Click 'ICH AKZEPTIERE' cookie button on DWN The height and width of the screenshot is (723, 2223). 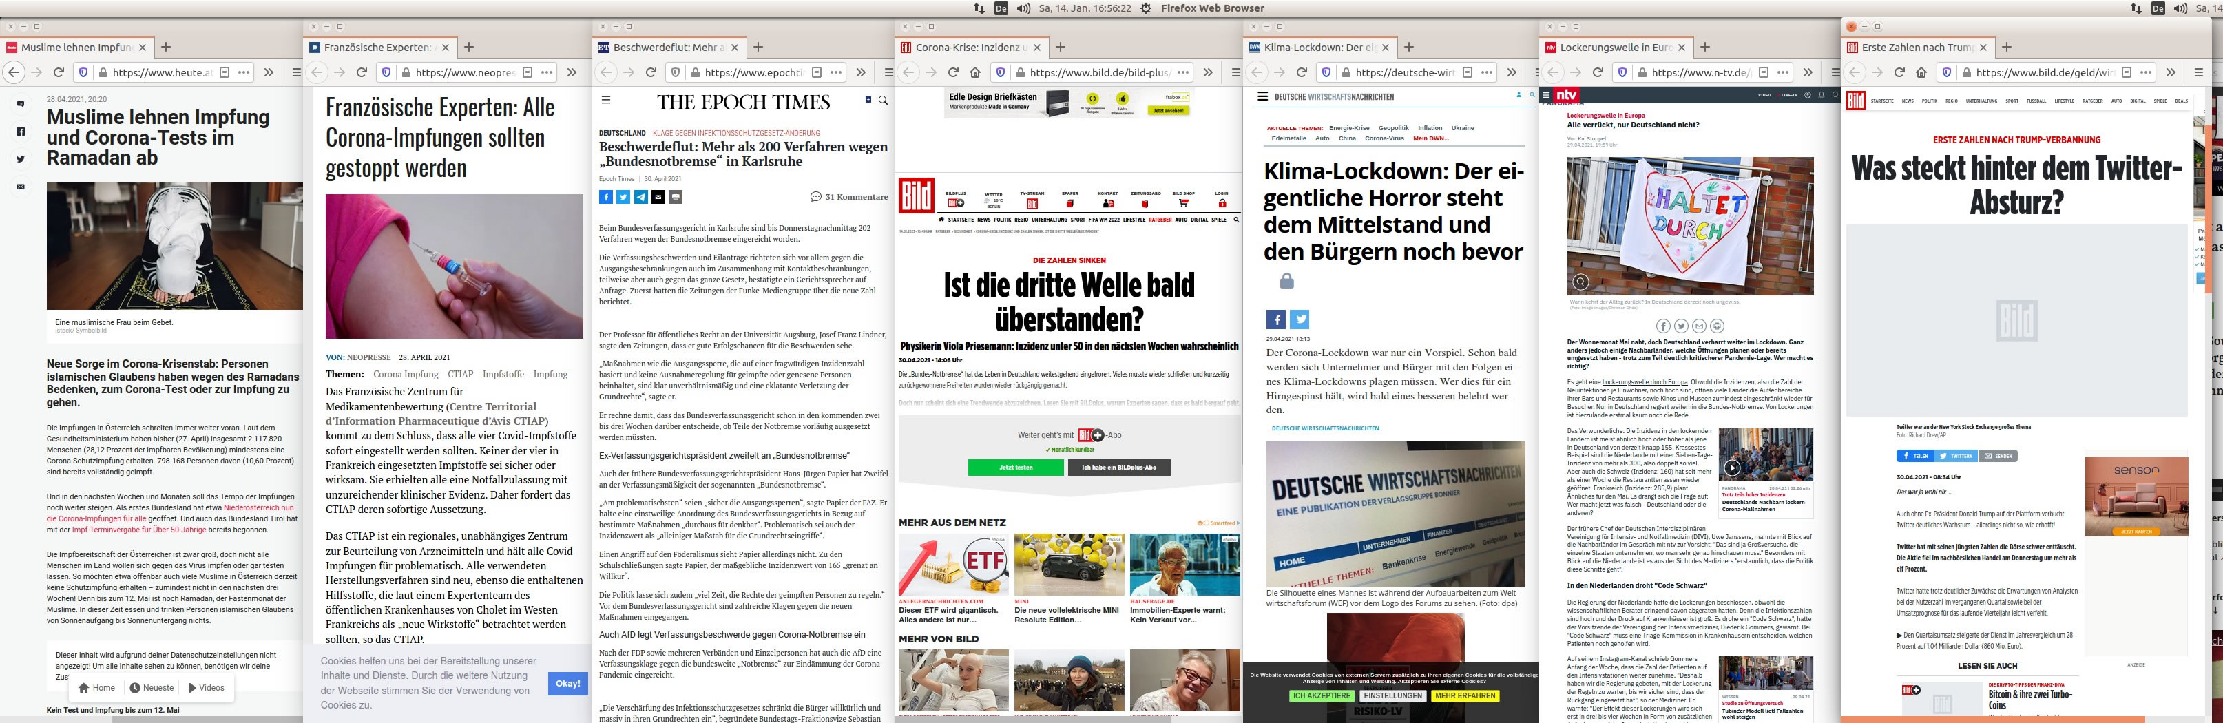pyautogui.click(x=1322, y=695)
